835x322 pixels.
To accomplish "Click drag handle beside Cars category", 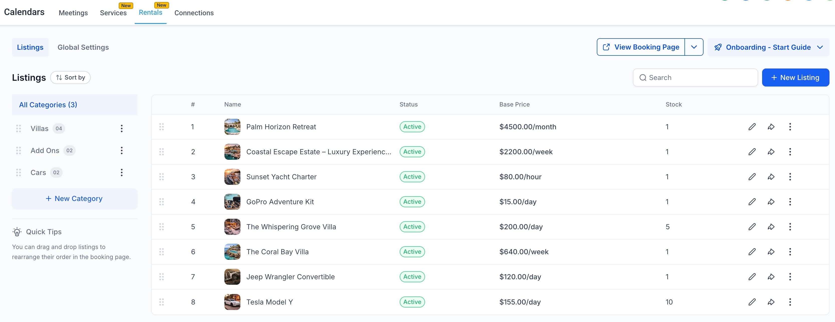I will (19, 172).
